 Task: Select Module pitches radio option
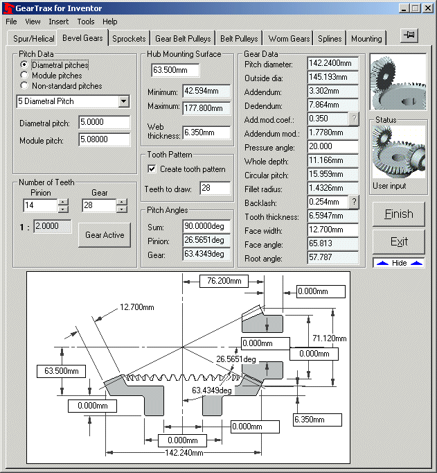pos(24,75)
